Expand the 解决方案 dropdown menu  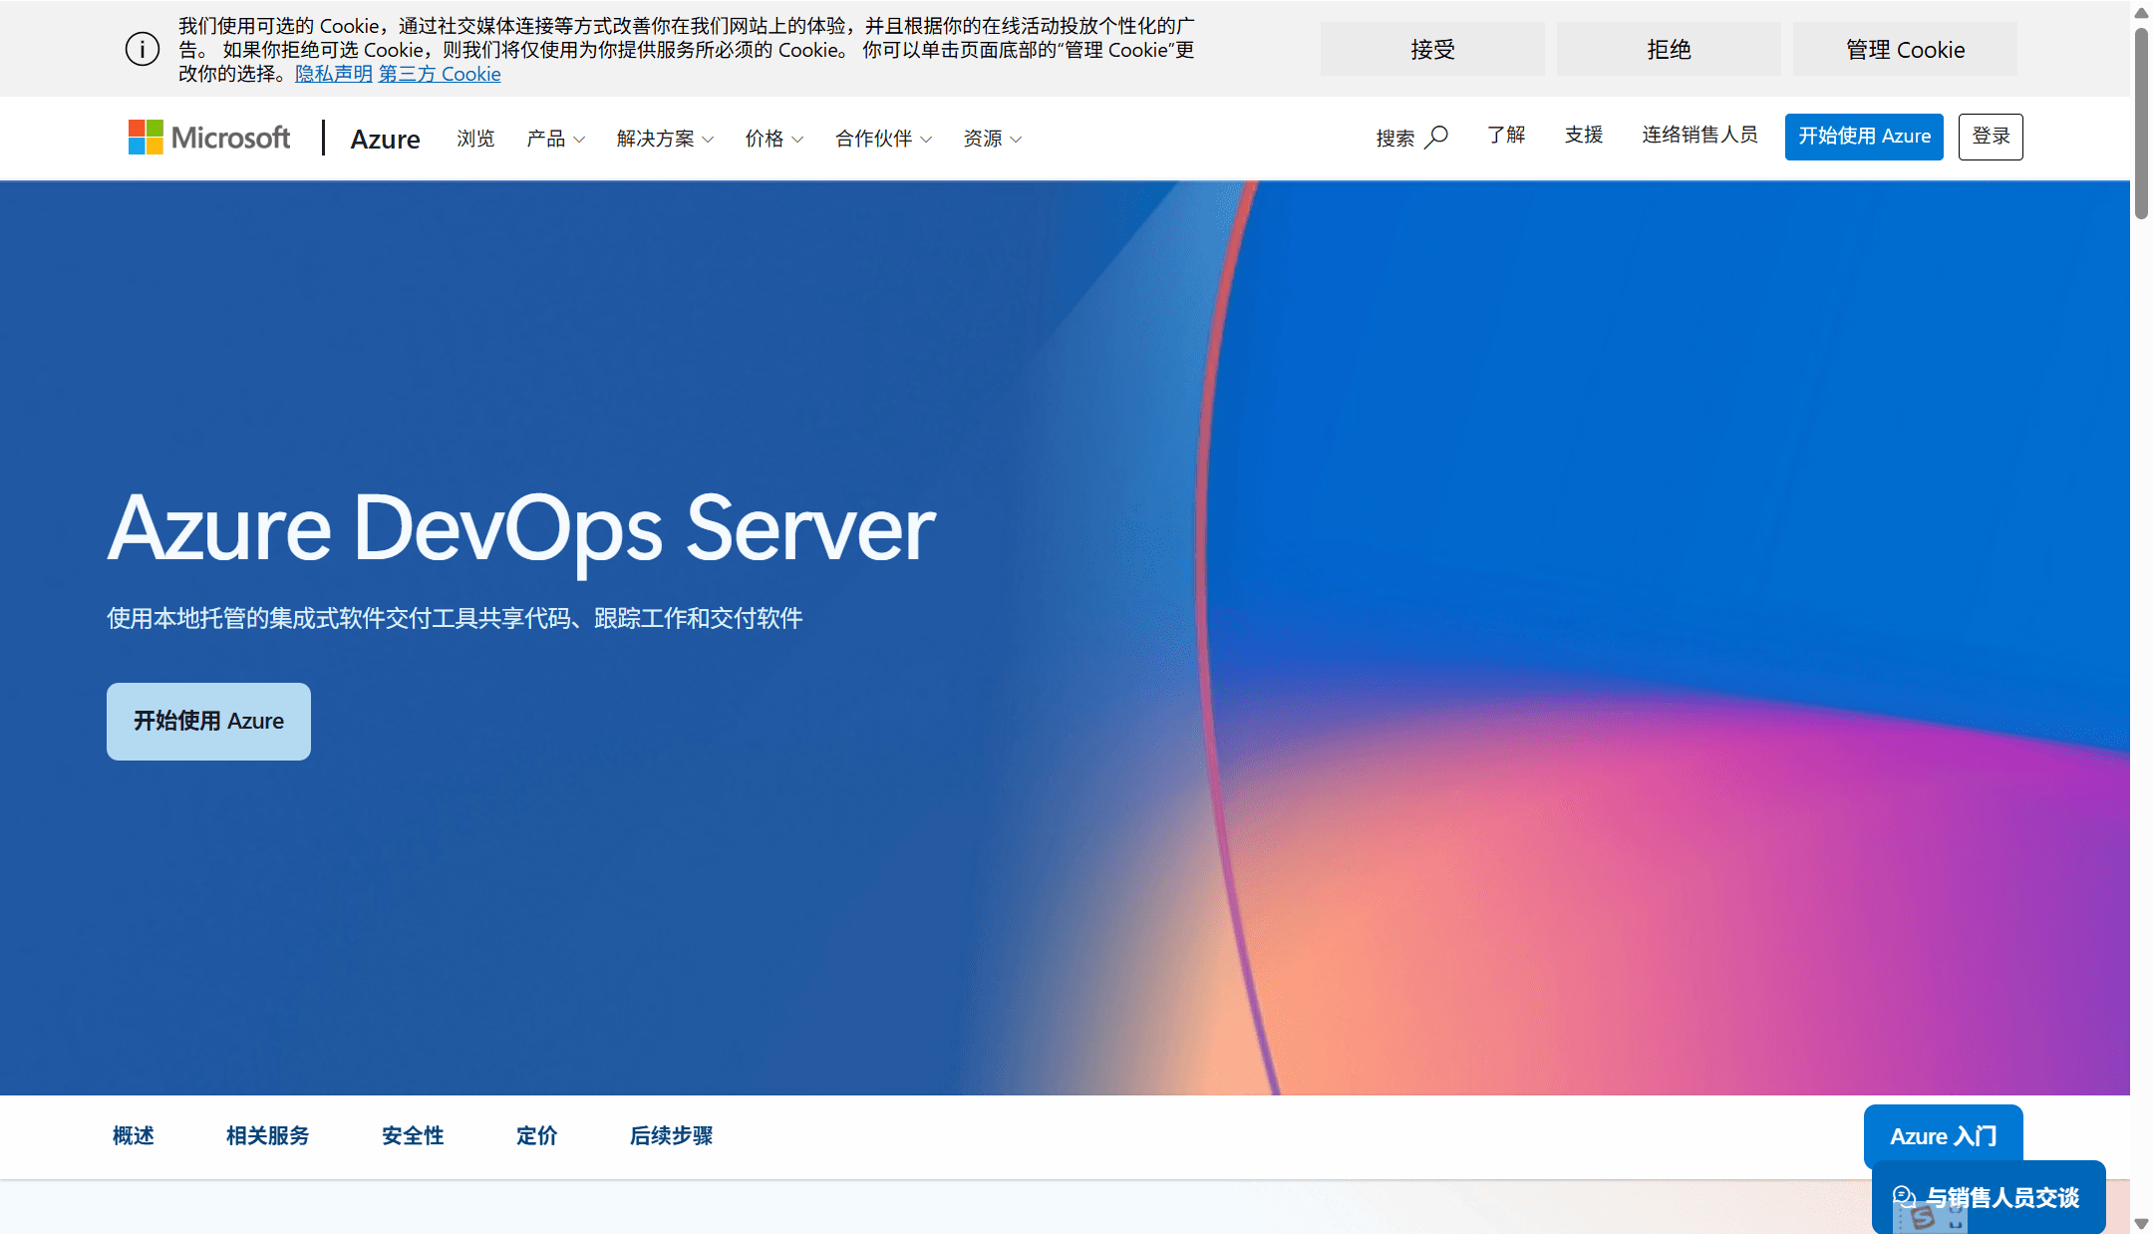pos(665,139)
